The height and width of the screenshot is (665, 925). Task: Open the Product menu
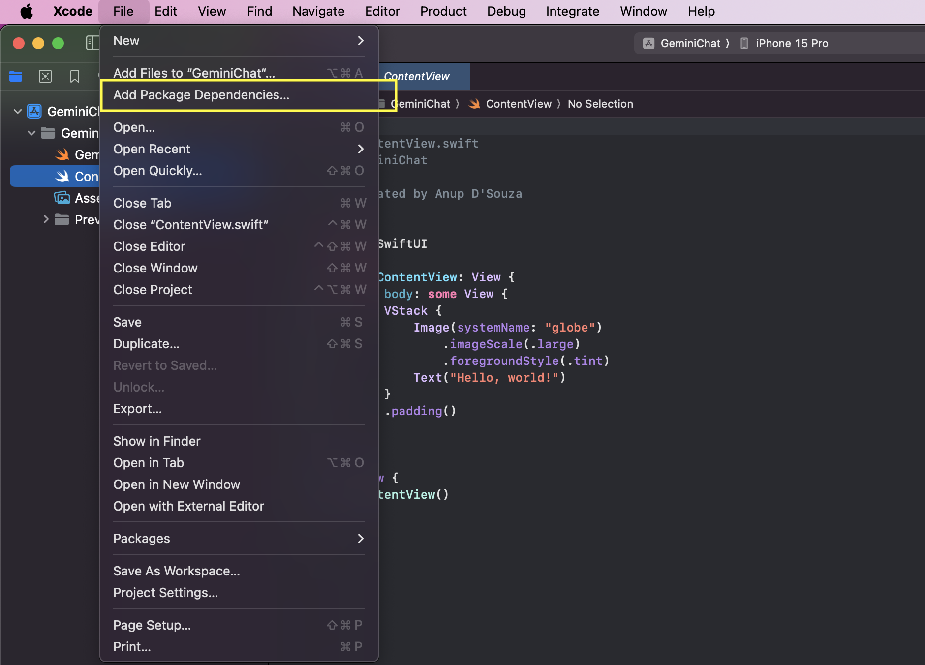[443, 11]
